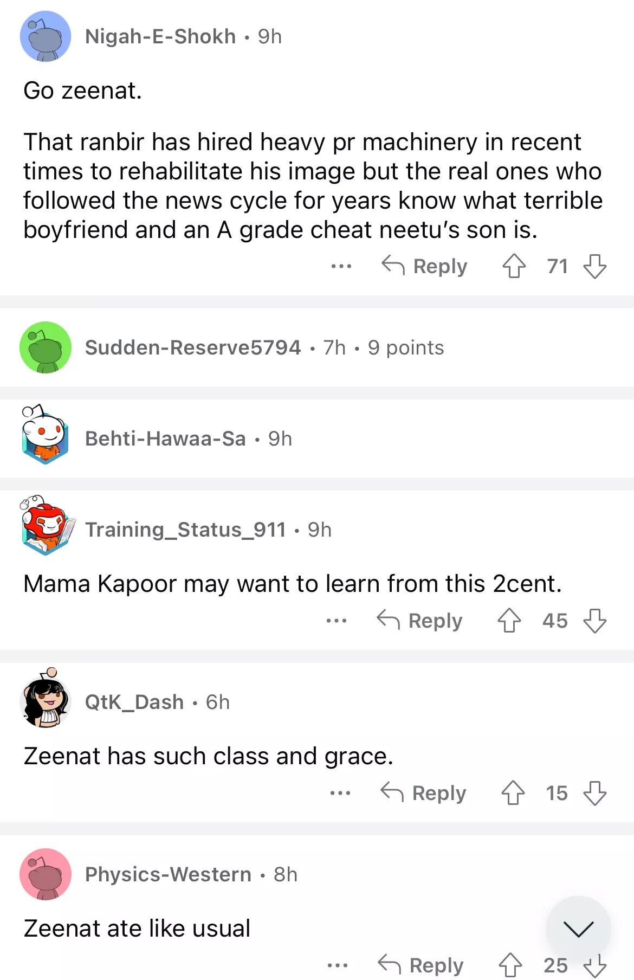Open Physics-Western username profile link

click(x=168, y=874)
